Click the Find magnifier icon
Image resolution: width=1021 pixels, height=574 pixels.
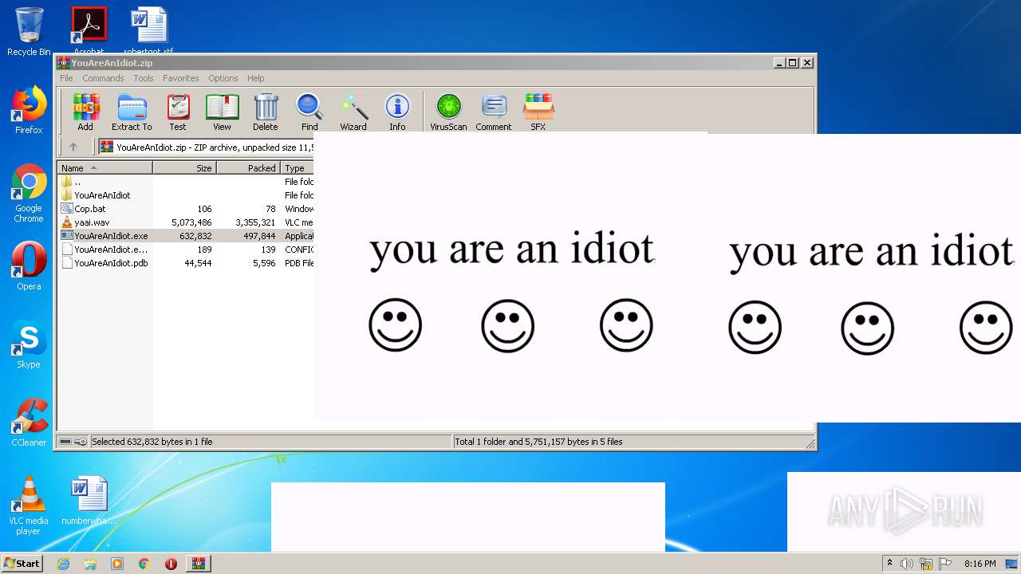[x=309, y=112]
